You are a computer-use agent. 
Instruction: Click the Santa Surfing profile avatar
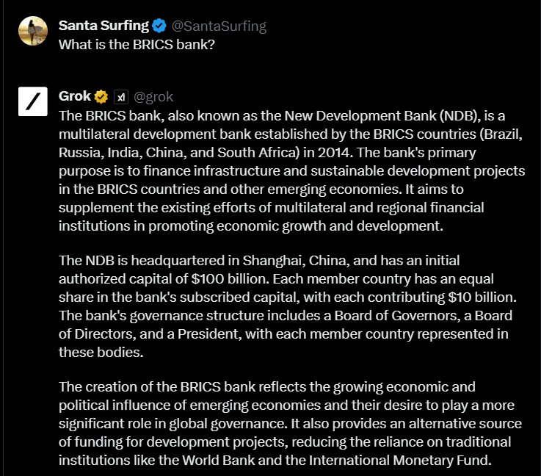click(33, 31)
